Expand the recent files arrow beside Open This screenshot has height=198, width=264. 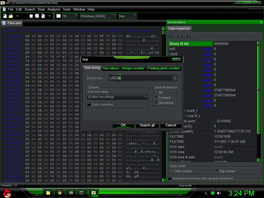coord(17,16)
